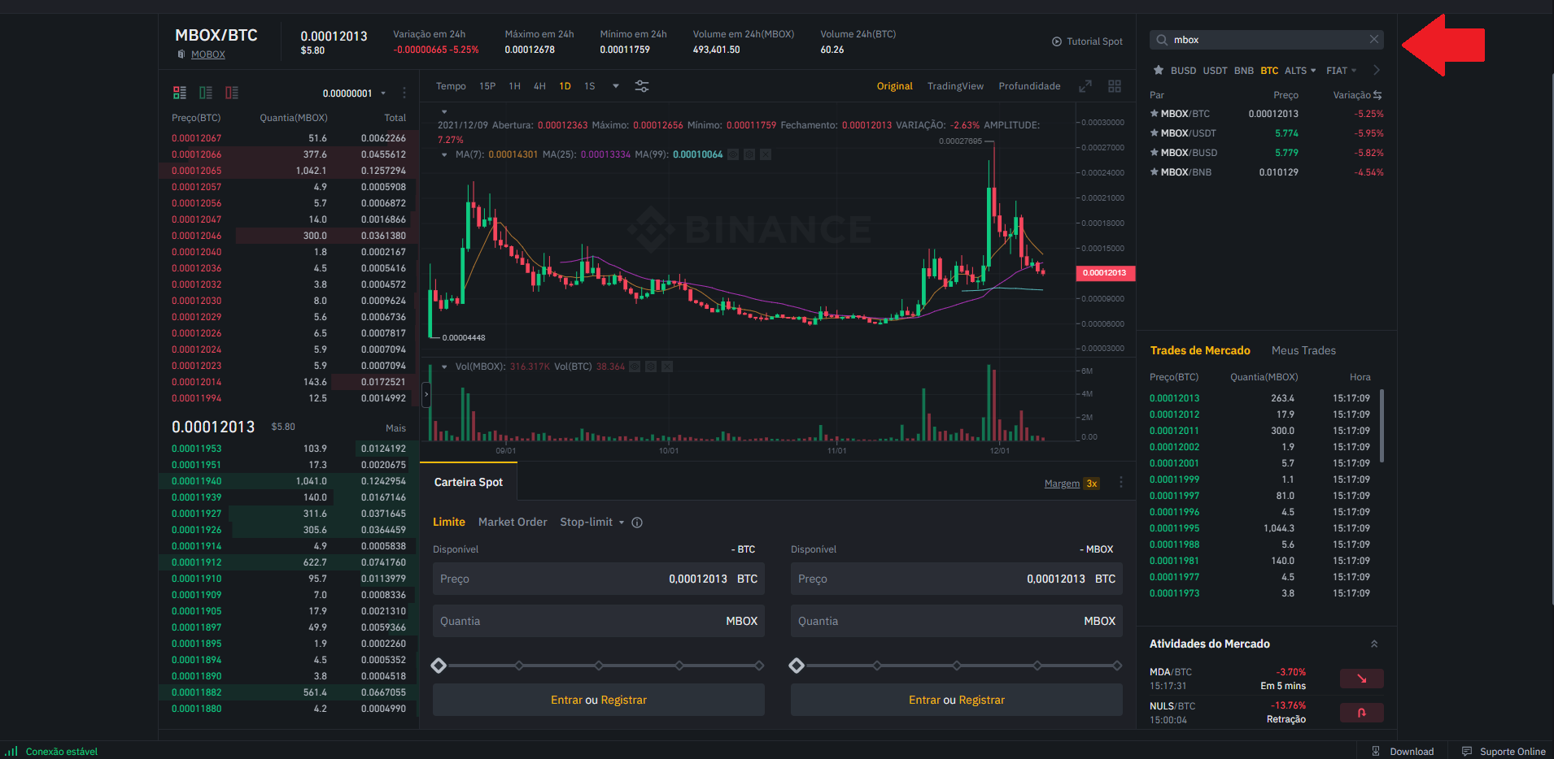Open order book decimal precision dropdown
The image size is (1554, 759).
(354, 93)
